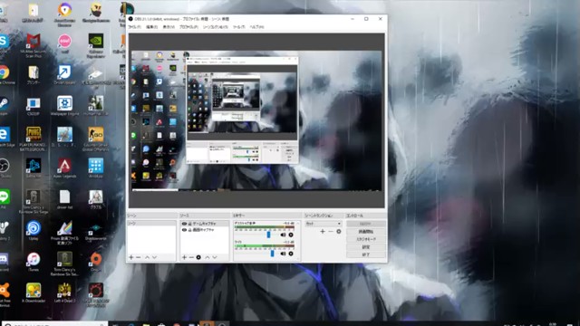This screenshot has height=326, width=580.
Task: Open the Left 4 Dead 2 desktop shortcut
Action: (64, 292)
